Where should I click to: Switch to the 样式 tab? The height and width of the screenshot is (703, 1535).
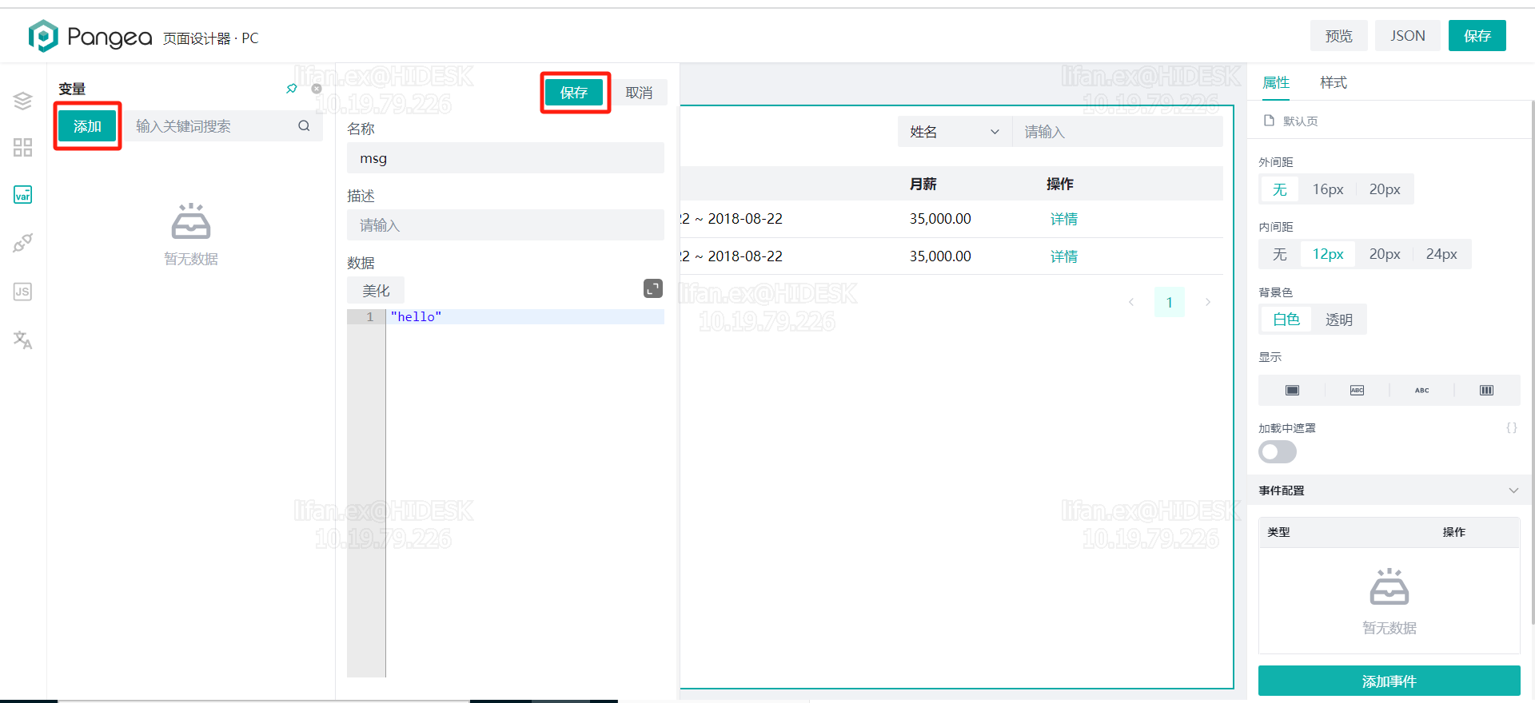tap(1333, 82)
